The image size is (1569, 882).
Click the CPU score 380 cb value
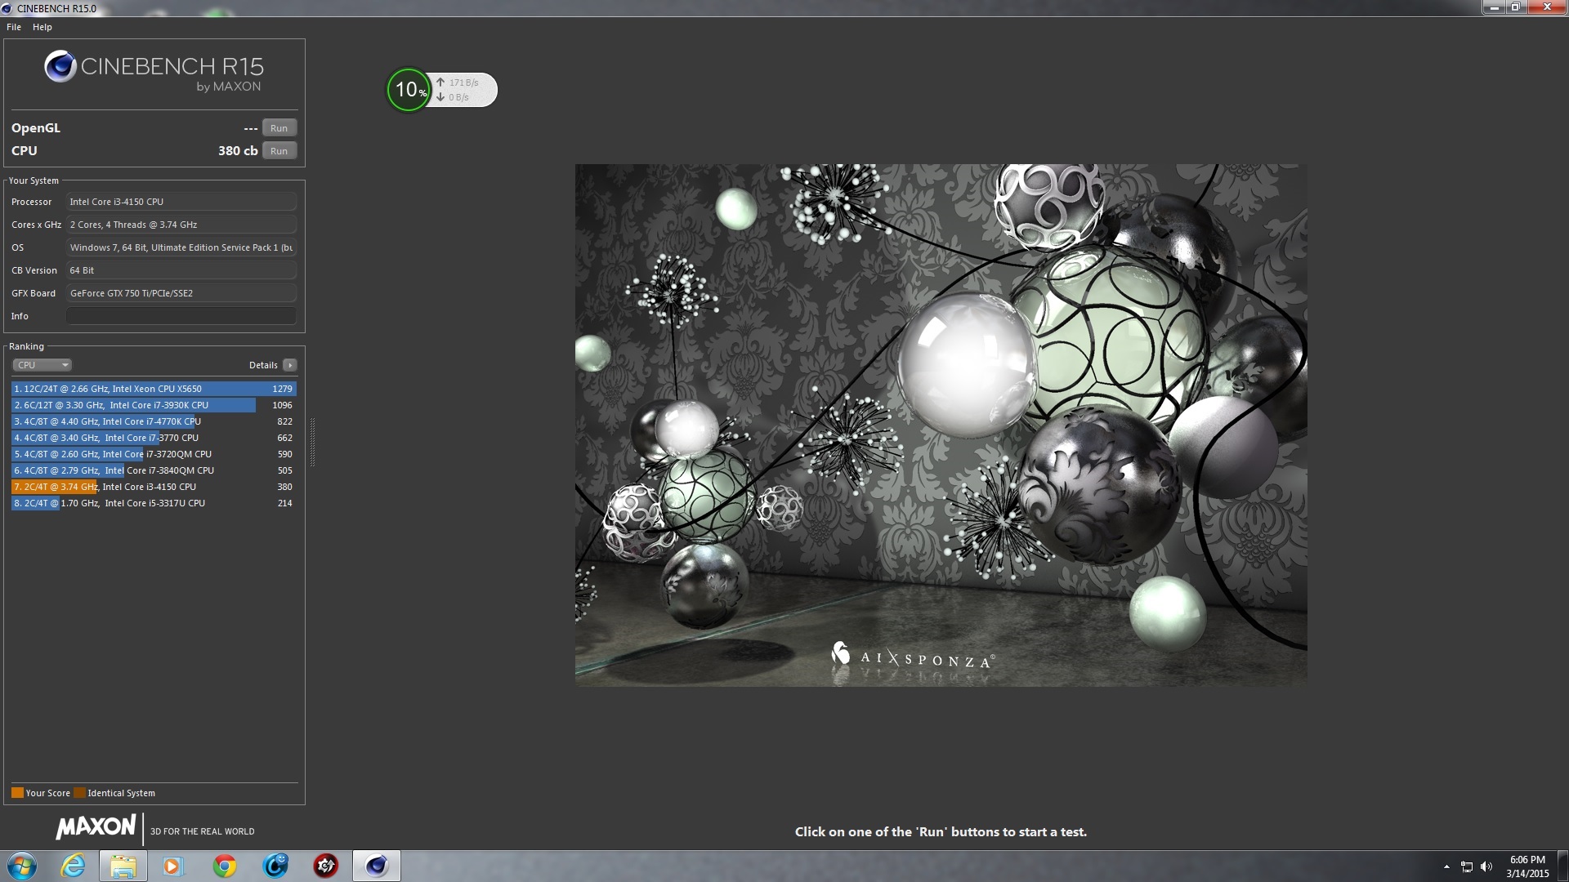[x=238, y=151]
